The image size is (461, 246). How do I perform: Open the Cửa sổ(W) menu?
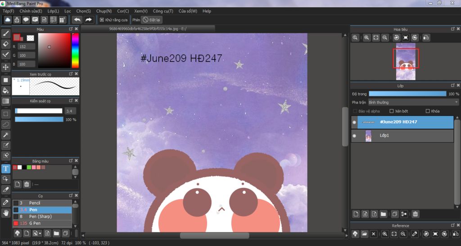coord(188,11)
